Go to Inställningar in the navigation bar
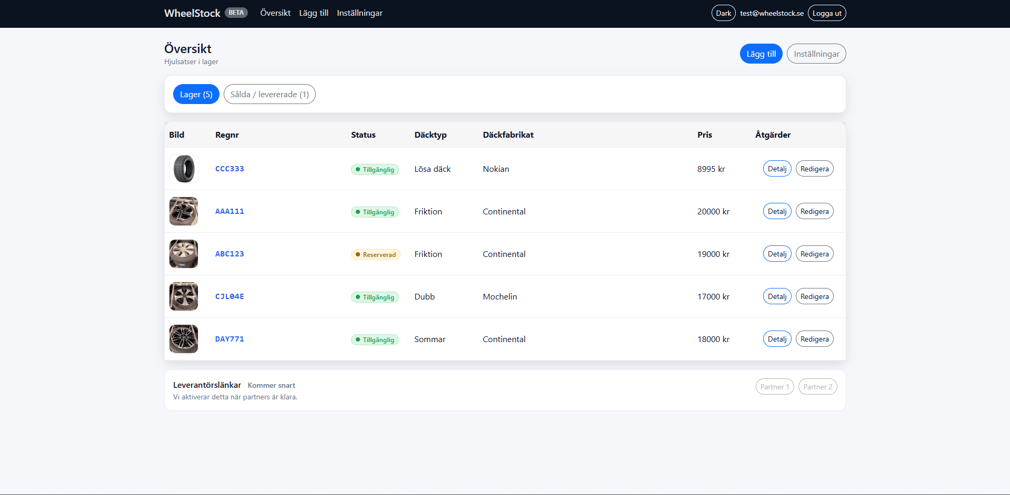1010x495 pixels. click(x=359, y=13)
